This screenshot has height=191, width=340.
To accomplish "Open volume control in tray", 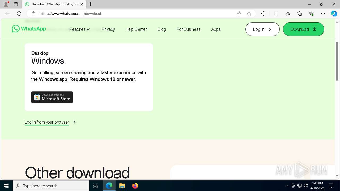I will [306, 186].
